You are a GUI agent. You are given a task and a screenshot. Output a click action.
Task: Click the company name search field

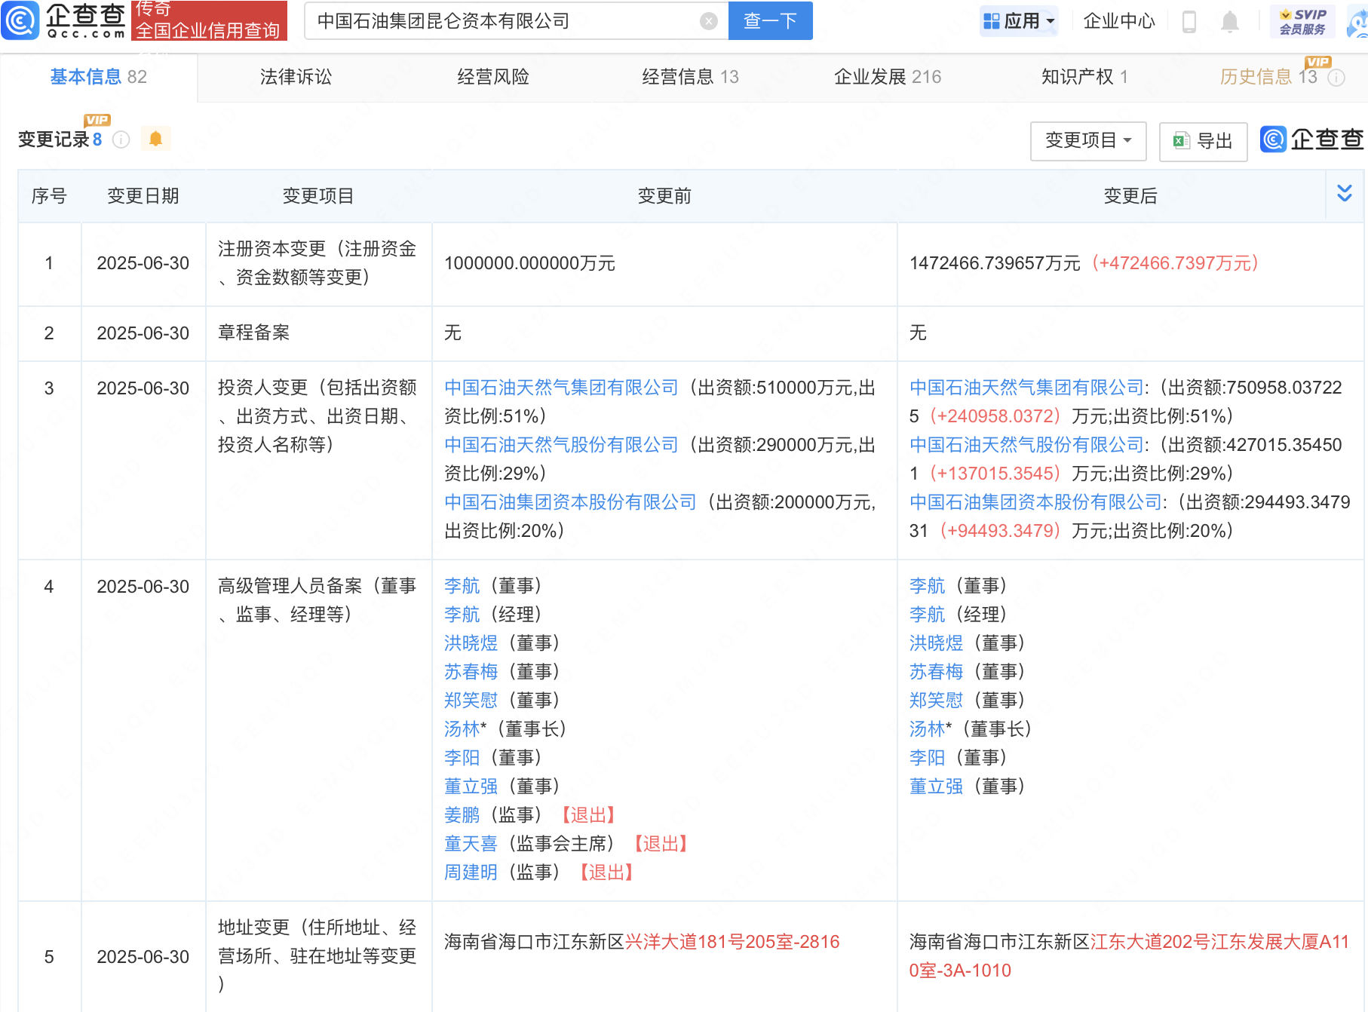coord(505,21)
